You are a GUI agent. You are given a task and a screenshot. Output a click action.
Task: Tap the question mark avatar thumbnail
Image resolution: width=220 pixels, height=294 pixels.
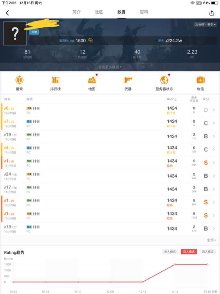coord(15,33)
